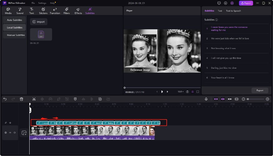Screen dimensions: 273x156
Task: Click the timeline zoom slider
Action: (256, 99)
